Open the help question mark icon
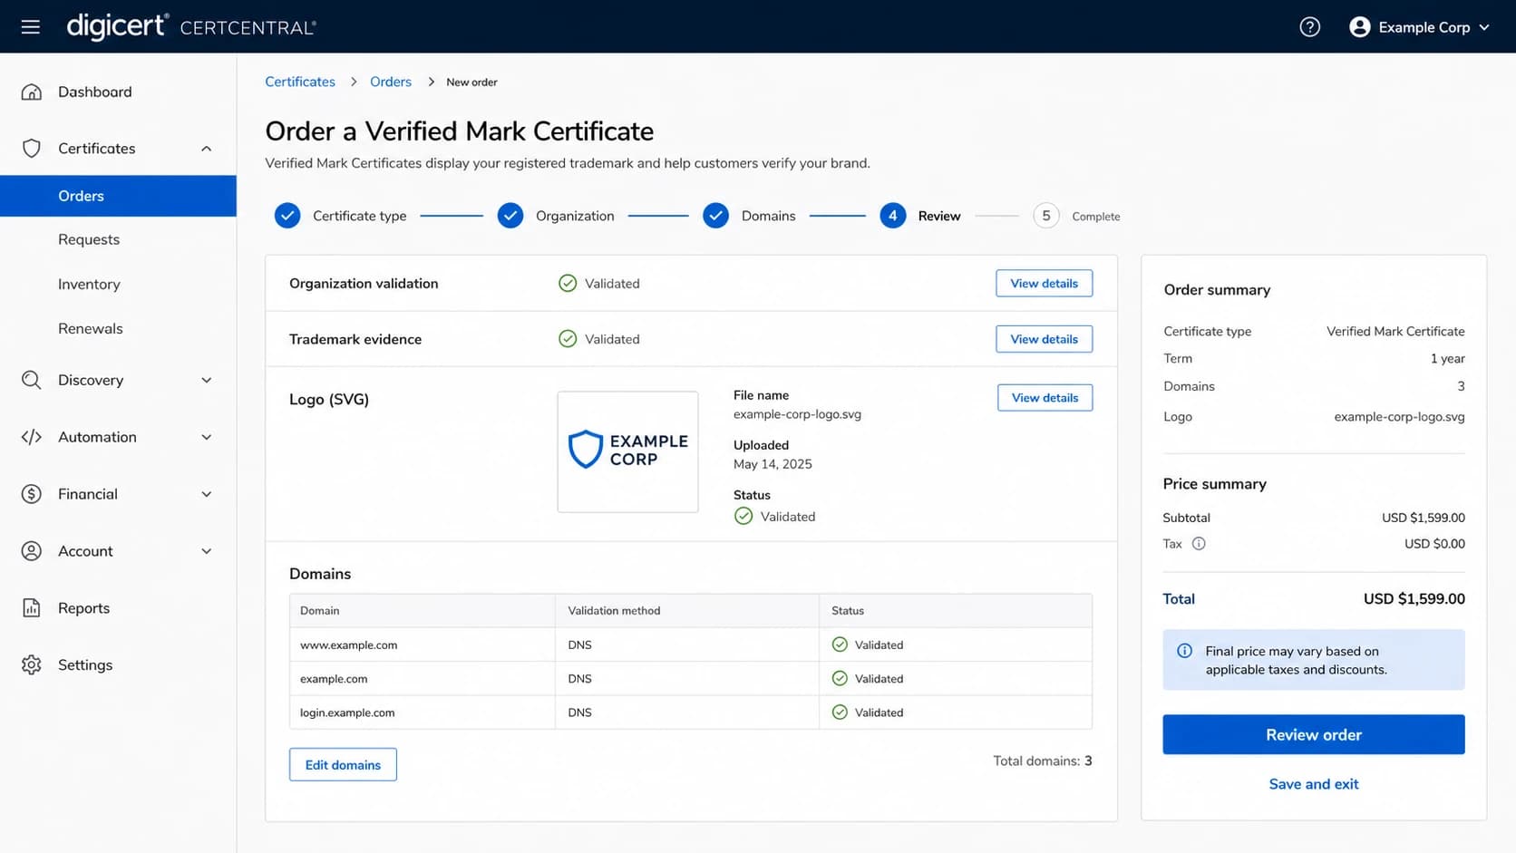The height and width of the screenshot is (853, 1516). pyautogui.click(x=1309, y=27)
